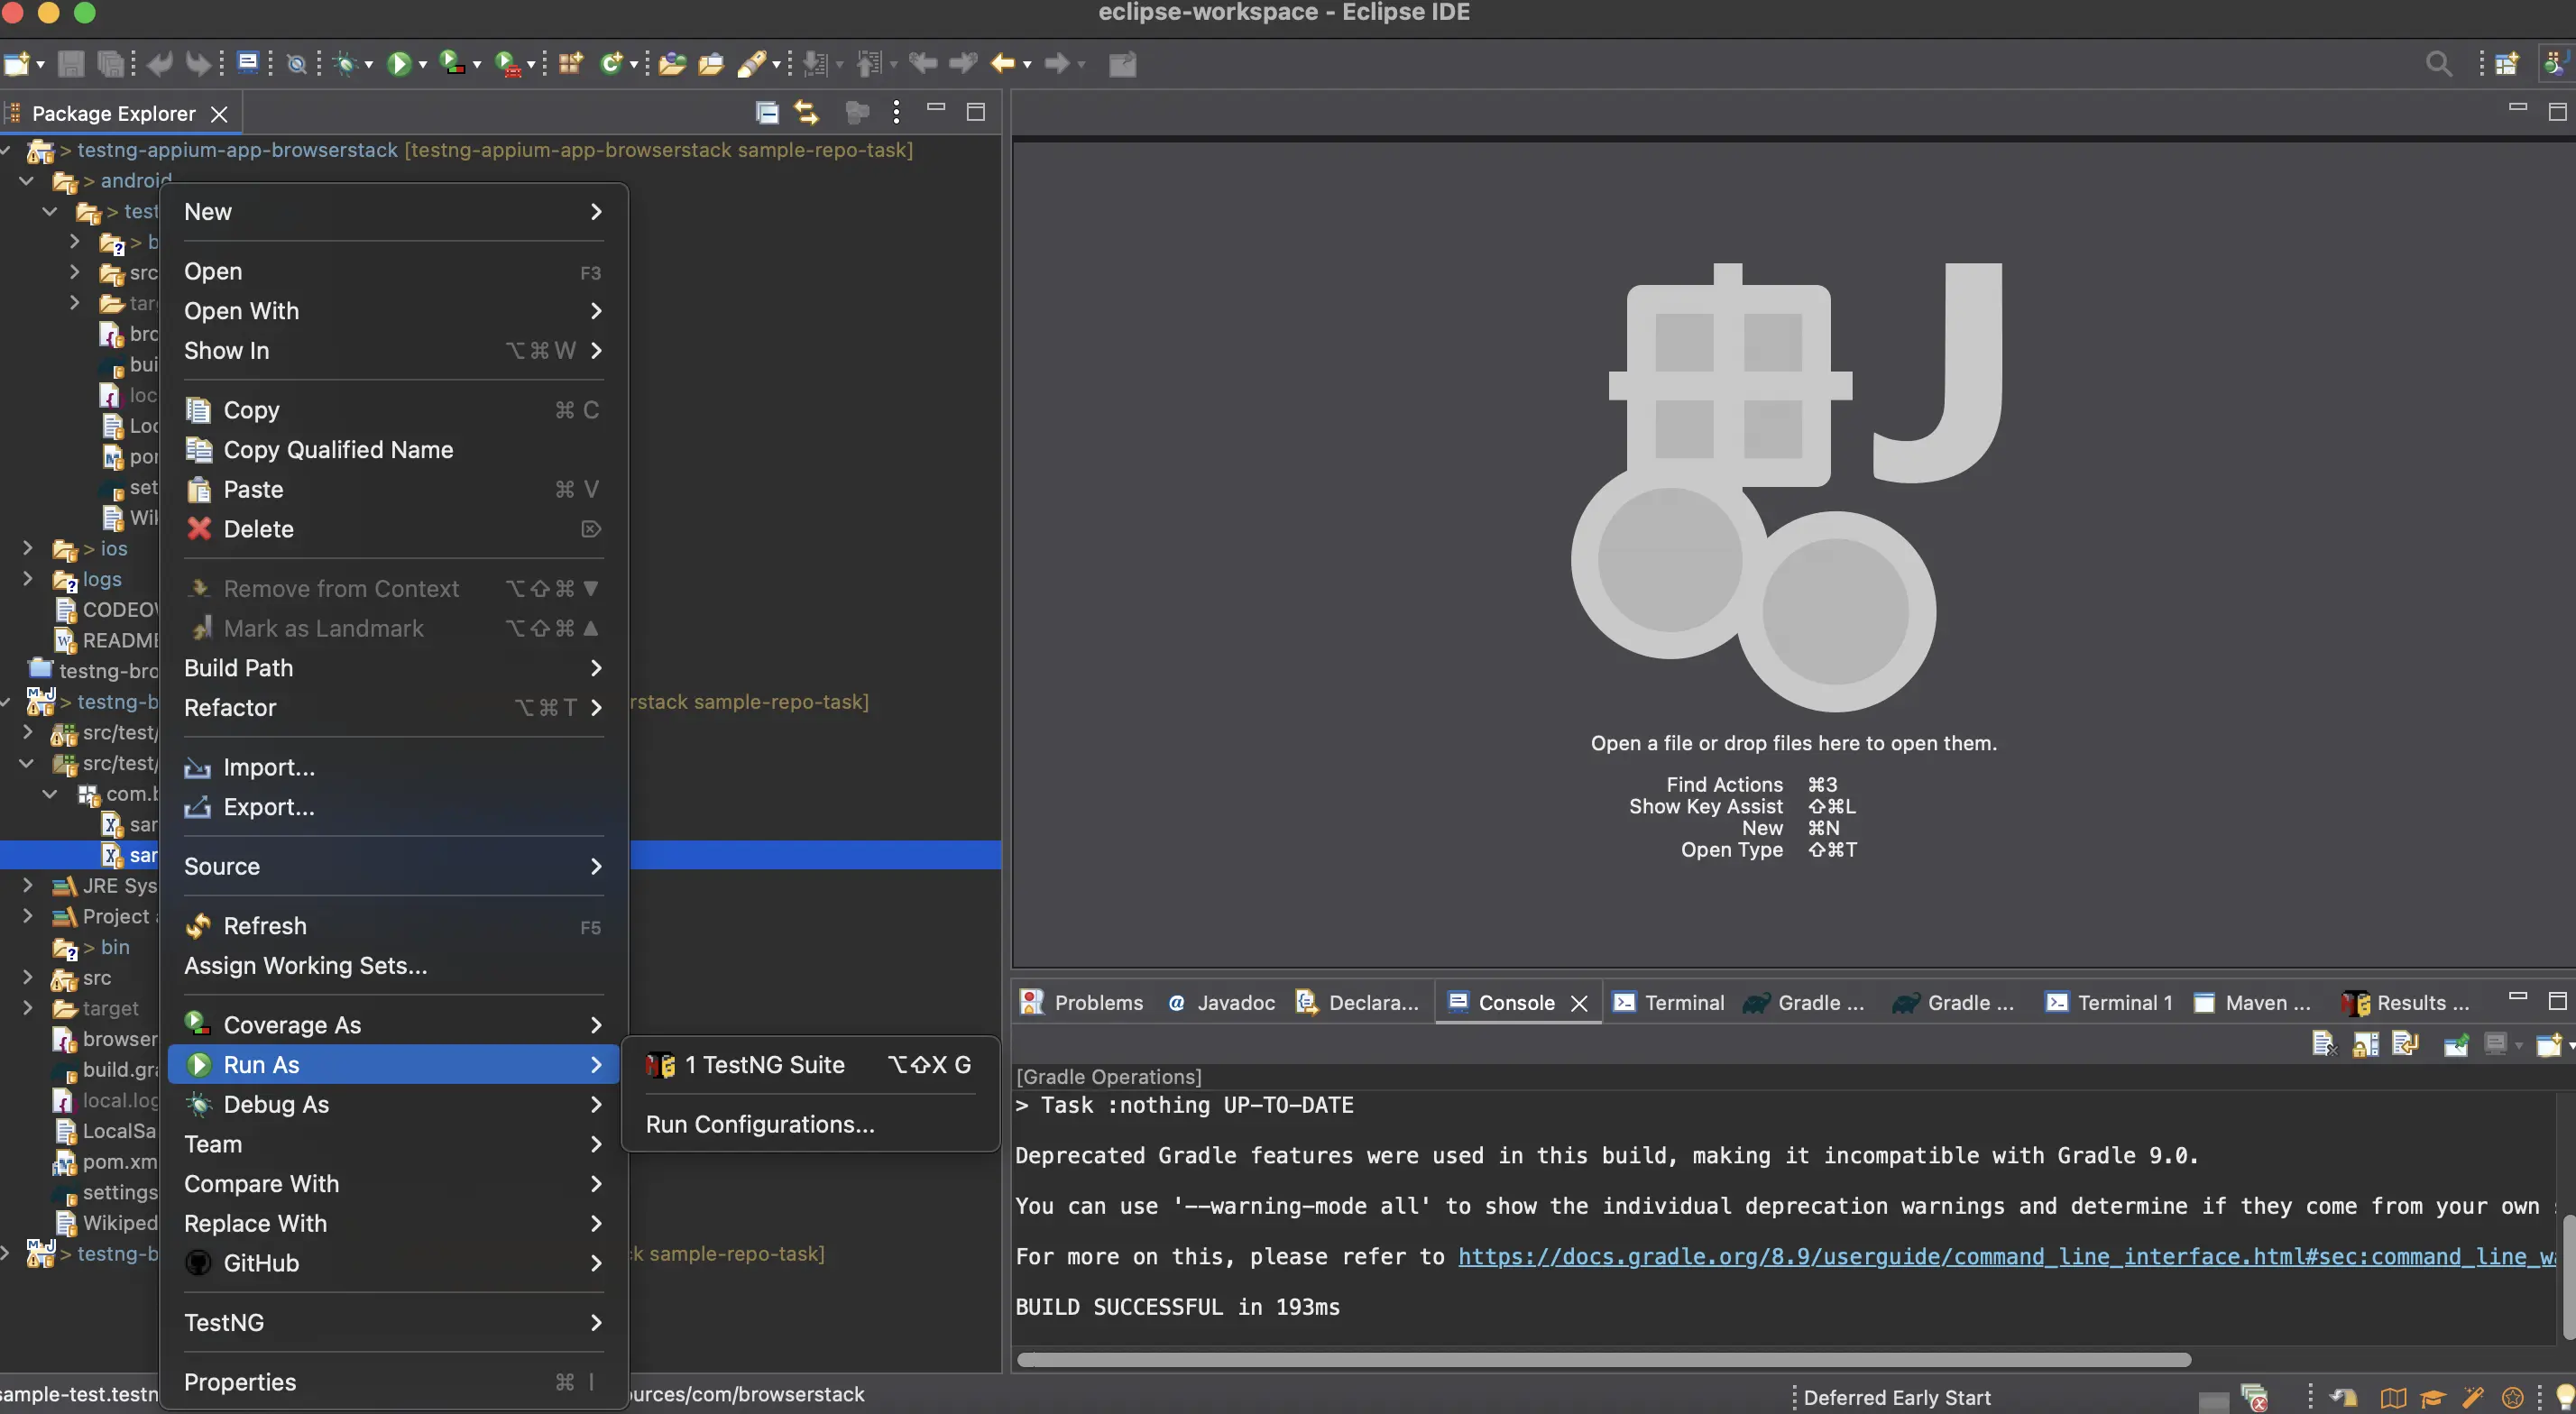The image size is (2576, 1414).
Task: Click the New Java Class toolbar icon
Action: (x=610, y=64)
